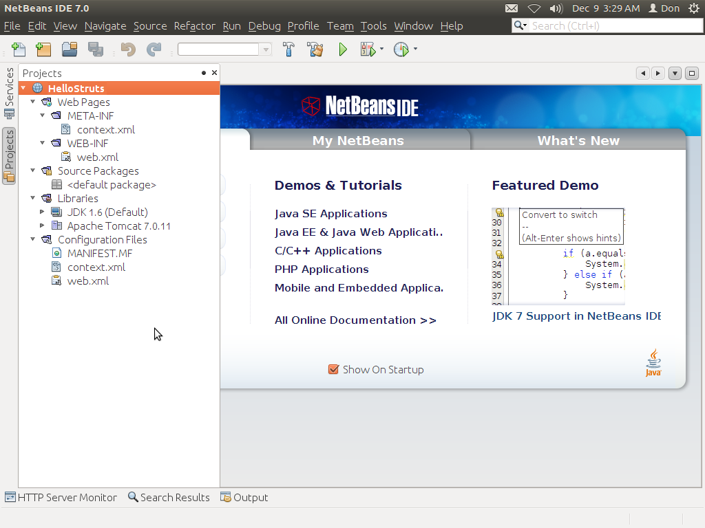
Task: Open Java EE & Java Web Applications link
Action: click(x=358, y=232)
